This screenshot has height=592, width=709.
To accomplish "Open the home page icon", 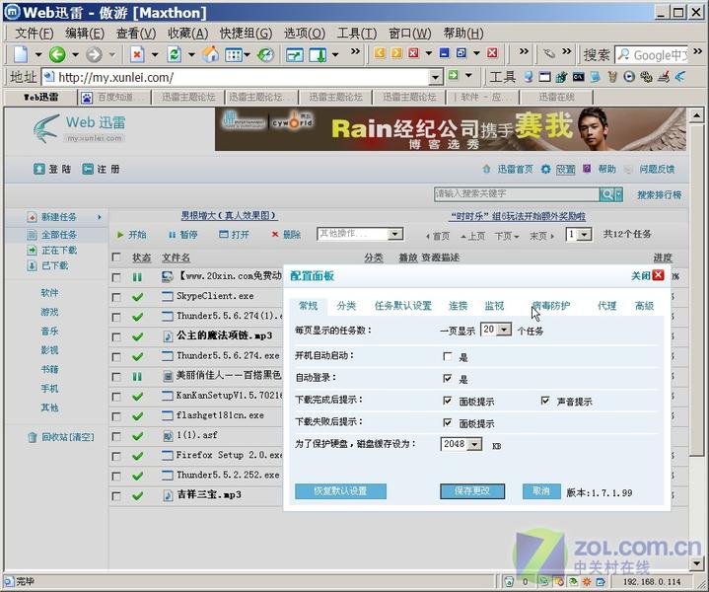I will click(210, 55).
